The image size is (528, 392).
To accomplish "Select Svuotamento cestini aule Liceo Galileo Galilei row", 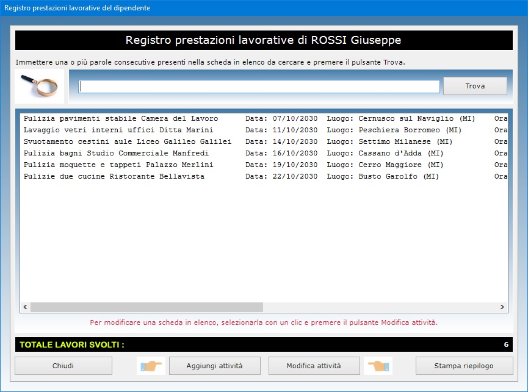I will pos(127,141).
